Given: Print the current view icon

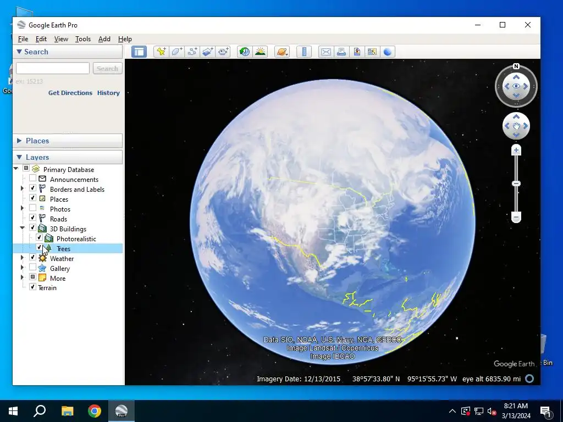Looking at the screenshot, I should (x=341, y=52).
